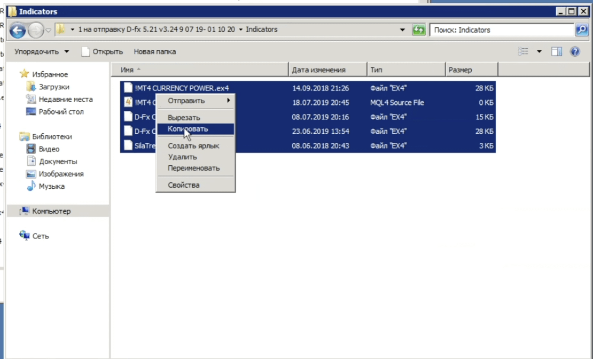Choose Копировать in context menu
Image resolution: width=593 pixels, height=359 pixels.
pos(188,129)
